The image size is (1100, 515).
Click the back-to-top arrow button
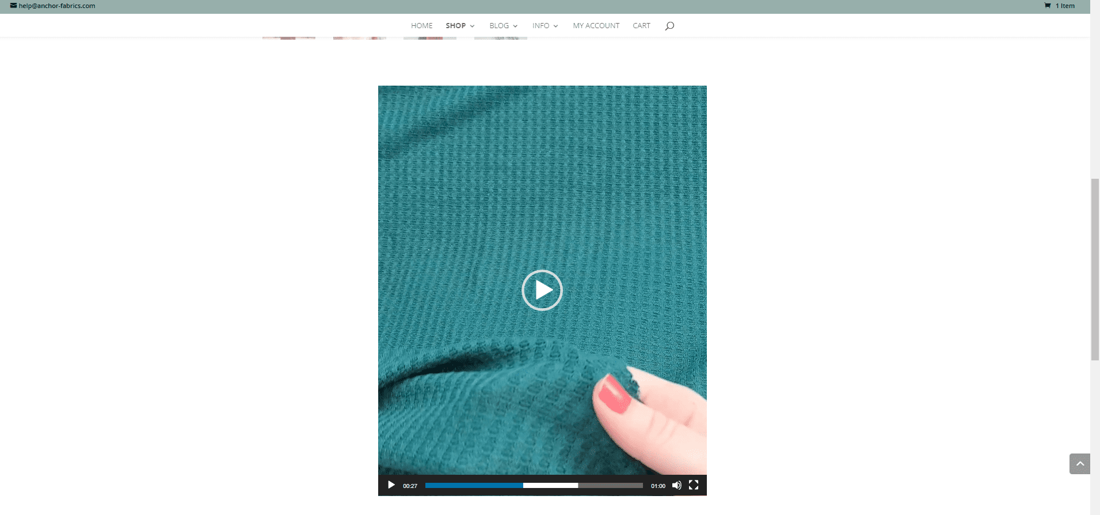[1080, 464]
